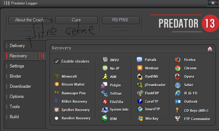Click the orange Bitcoin Wallet icon

(x=57, y=84)
